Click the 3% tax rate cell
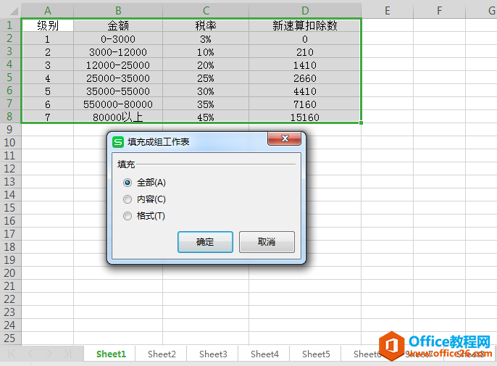 point(206,39)
